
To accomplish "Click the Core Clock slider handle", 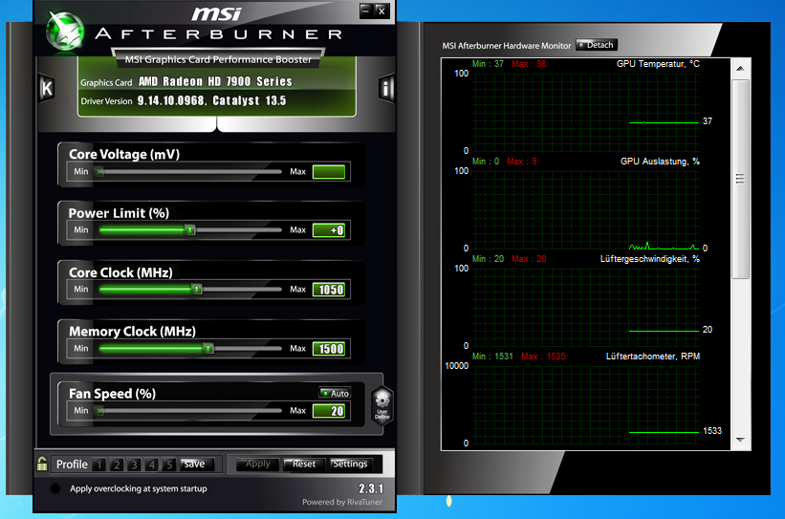I will coord(197,290).
